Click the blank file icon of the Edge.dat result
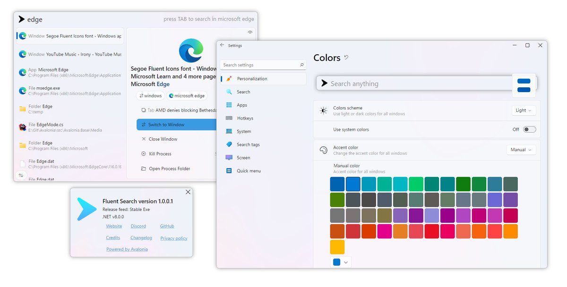Image resolution: width=567 pixels, height=287 pixels. pyautogui.click(x=22, y=163)
